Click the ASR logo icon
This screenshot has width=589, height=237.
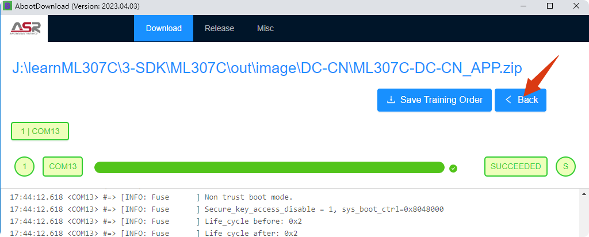pos(25,28)
